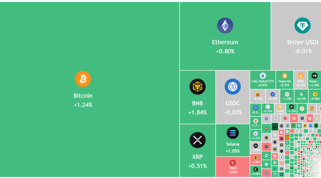Select the Tether USDt logo
The image size is (321, 178).
click(302, 26)
